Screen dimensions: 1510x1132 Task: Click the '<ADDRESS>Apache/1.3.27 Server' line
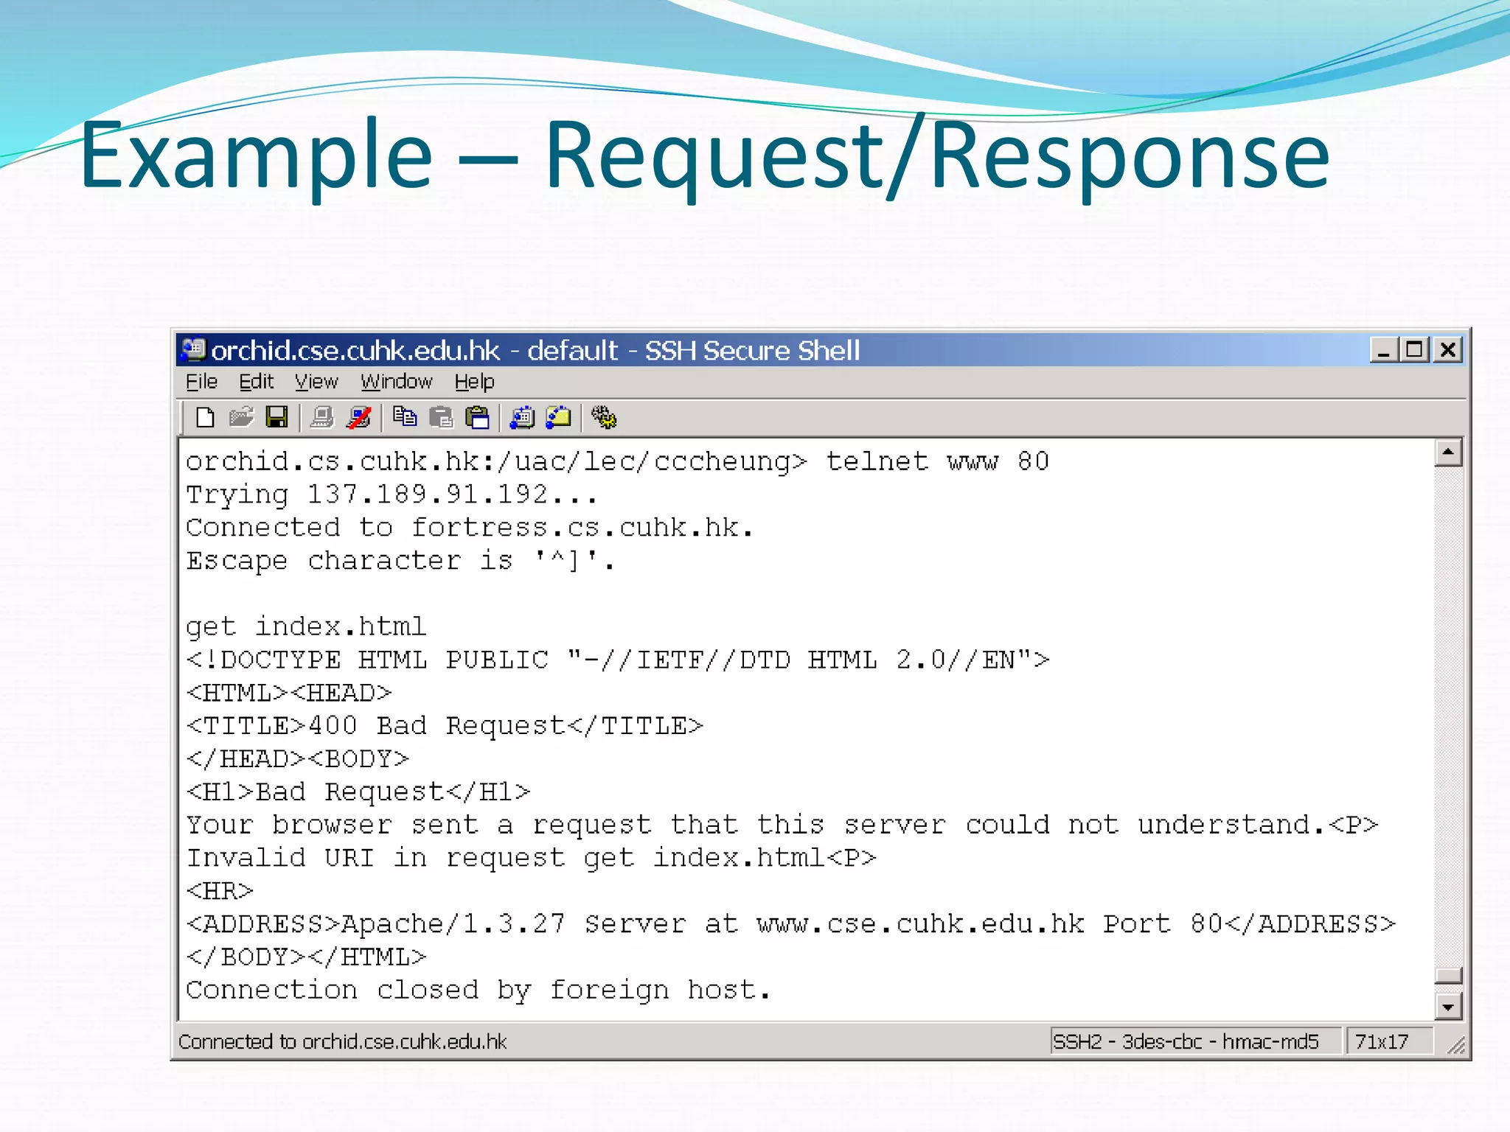point(790,924)
